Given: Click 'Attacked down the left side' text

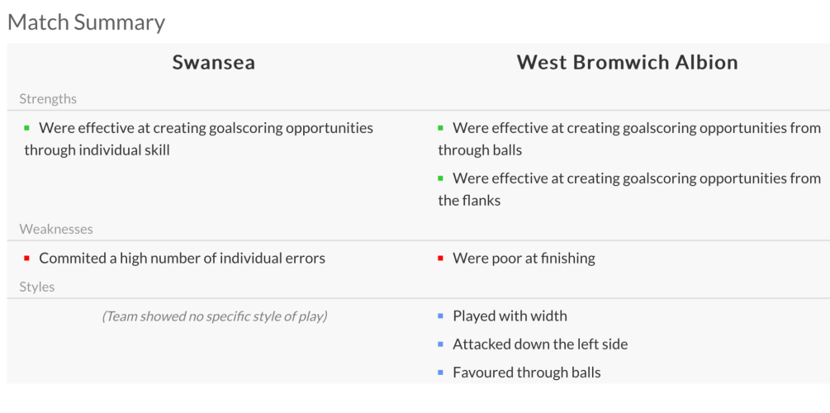Looking at the screenshot, I should (x=540, y=344).
